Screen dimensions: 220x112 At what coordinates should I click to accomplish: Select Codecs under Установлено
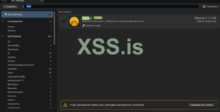pos(11,27)
